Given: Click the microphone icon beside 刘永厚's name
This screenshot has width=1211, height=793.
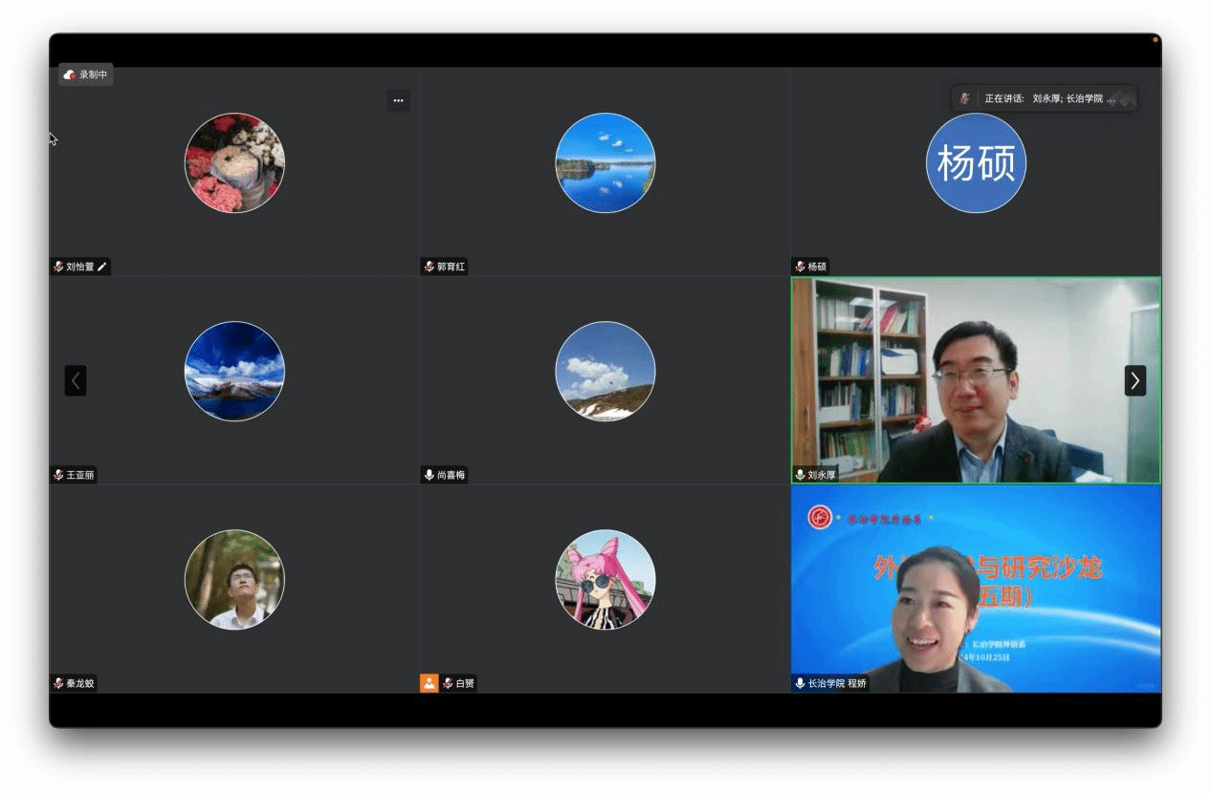Looking at the screenshot, I should pos(800,475).
